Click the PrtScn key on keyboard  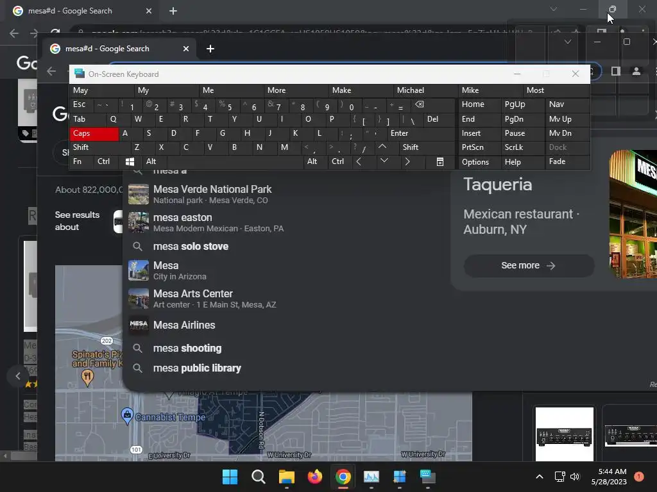pyautogui.click(x=479, y=147)
